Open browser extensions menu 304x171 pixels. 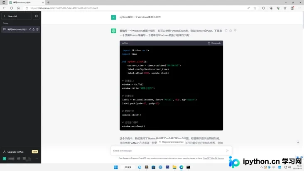[263, 8]
